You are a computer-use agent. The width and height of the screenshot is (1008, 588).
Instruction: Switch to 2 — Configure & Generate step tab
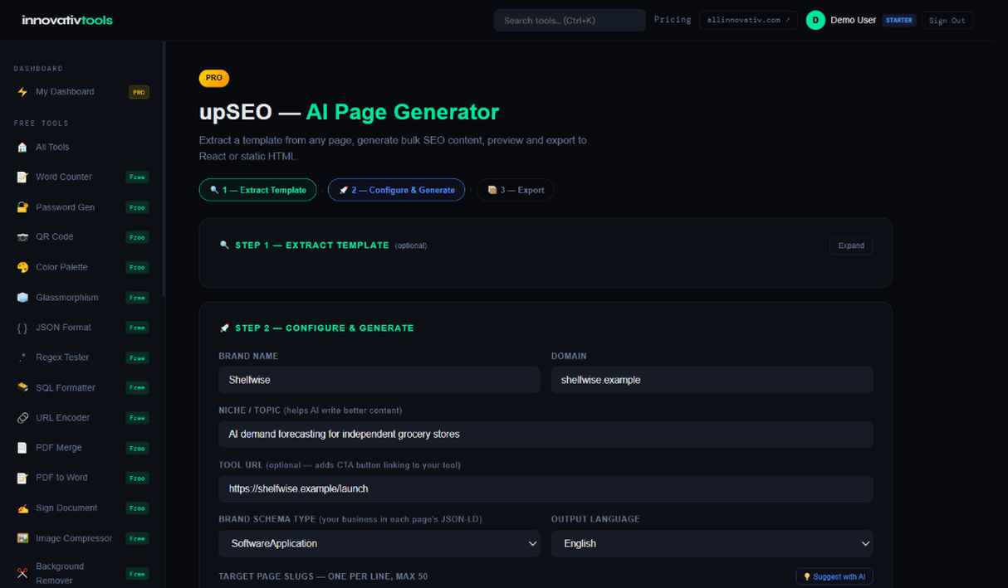pos(397,190)
